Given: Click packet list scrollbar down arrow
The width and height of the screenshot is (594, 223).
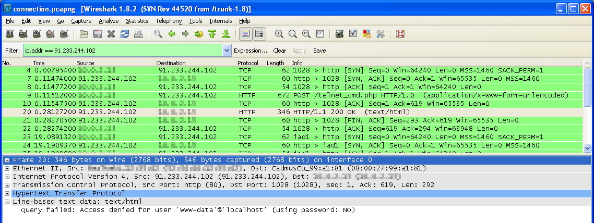Looking at the screenshot, I should click(x=588, y=148).
